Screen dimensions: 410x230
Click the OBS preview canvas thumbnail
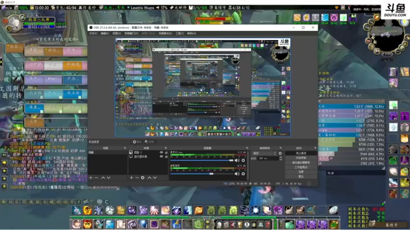202,87
